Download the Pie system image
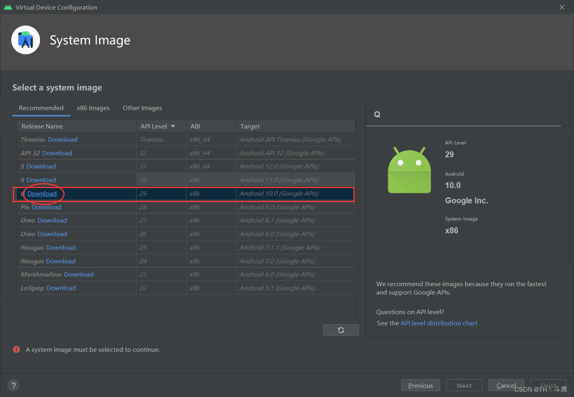Image resolution: width=574 pixels, height=397 pixels. (x=46, y=207)
